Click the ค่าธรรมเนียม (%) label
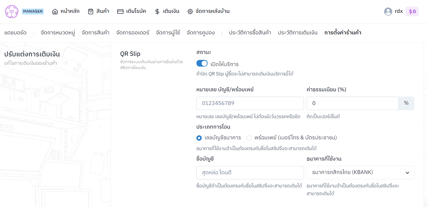This screenshot has height=207, width=428. pyautogui.click(x=326, y=90)
